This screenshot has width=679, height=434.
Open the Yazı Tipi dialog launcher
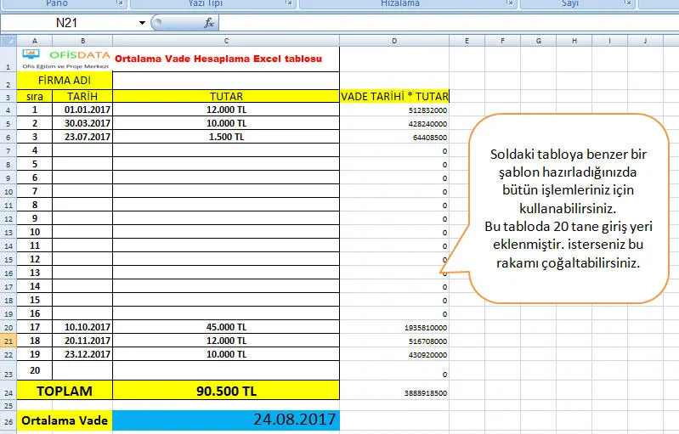point(291,3)
